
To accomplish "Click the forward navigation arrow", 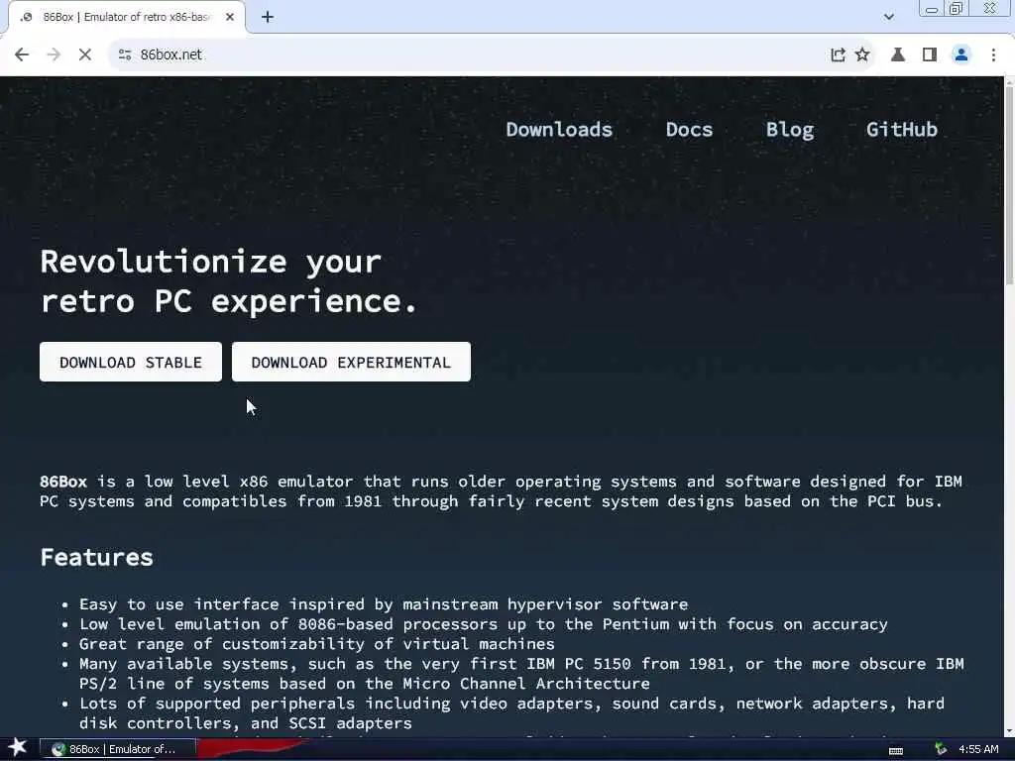I will (54, 55).
